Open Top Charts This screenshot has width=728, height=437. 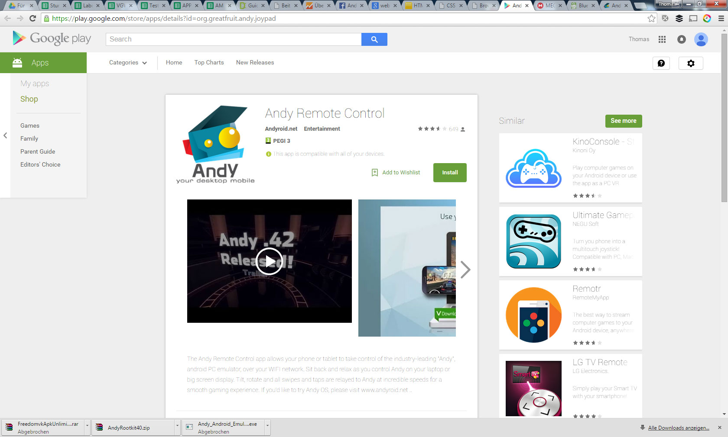tap(209, 63)
